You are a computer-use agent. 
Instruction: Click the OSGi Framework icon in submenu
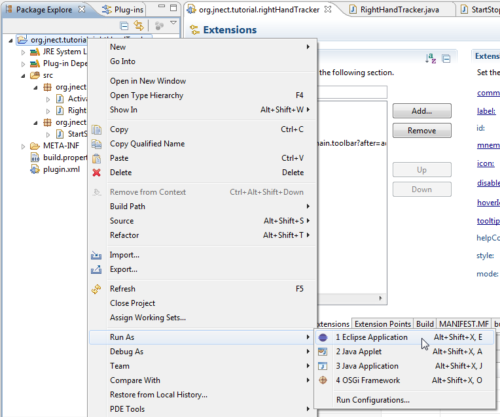coord(323,380)
